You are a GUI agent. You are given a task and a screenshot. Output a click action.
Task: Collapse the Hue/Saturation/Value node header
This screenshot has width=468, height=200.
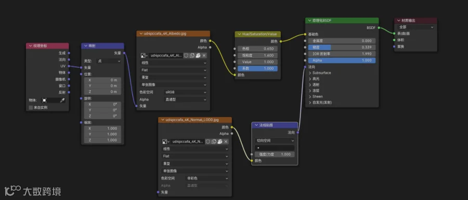(239, 34)
